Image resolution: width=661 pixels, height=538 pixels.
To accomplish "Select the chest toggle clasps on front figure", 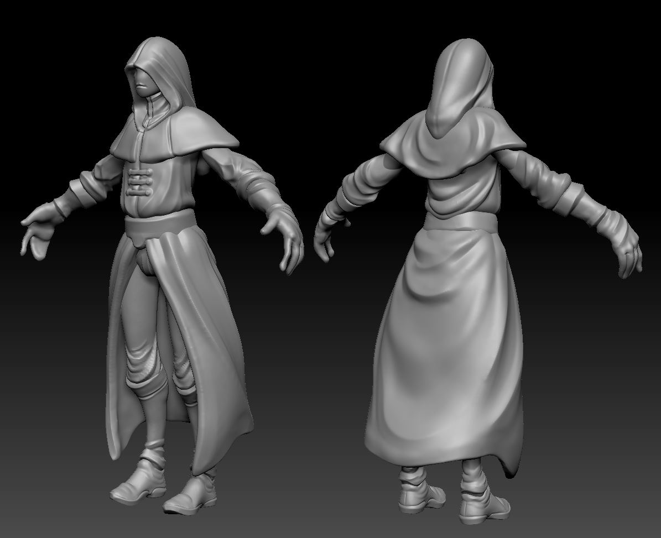I will click(x=139, y=181).
